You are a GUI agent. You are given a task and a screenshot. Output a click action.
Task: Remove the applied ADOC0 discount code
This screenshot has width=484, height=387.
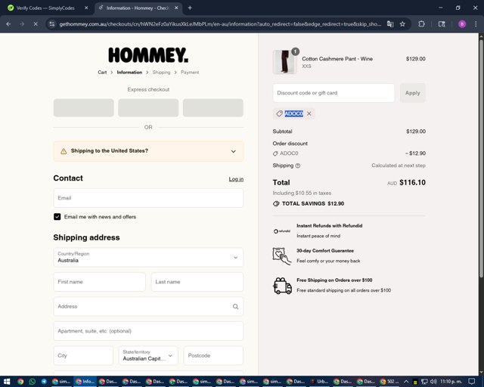(x=309, y=113)
